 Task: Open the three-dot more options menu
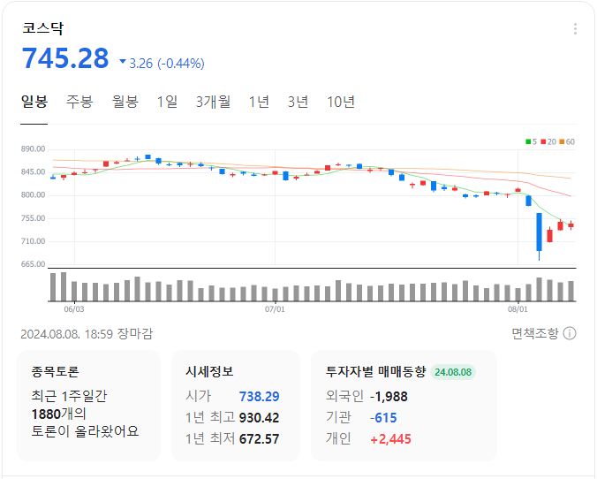575,29
